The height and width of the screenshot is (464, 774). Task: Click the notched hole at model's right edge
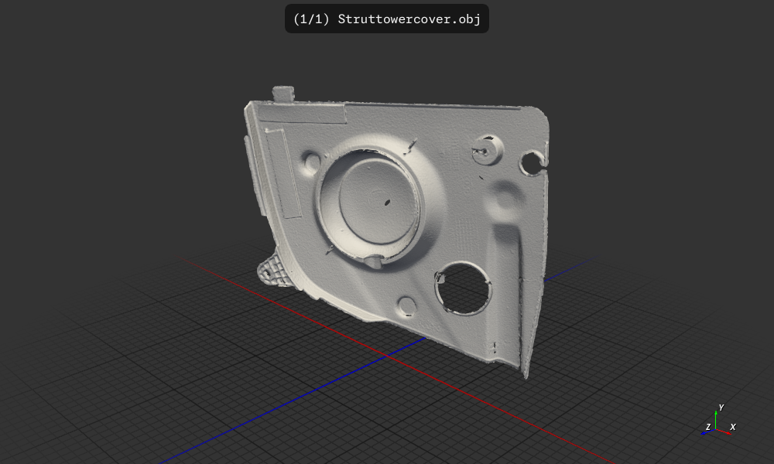[533, 162]
